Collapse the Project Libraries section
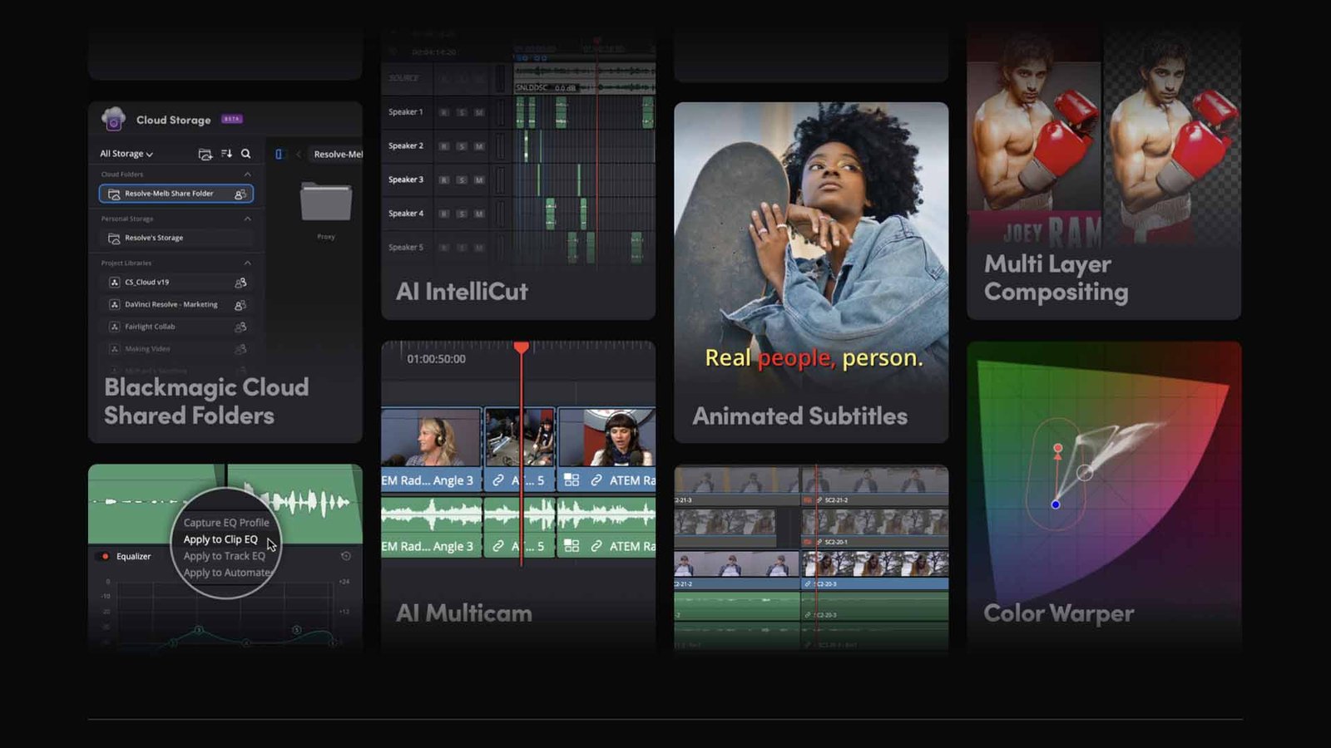This screenshot has width=1331, height=748. click(247, 263)
